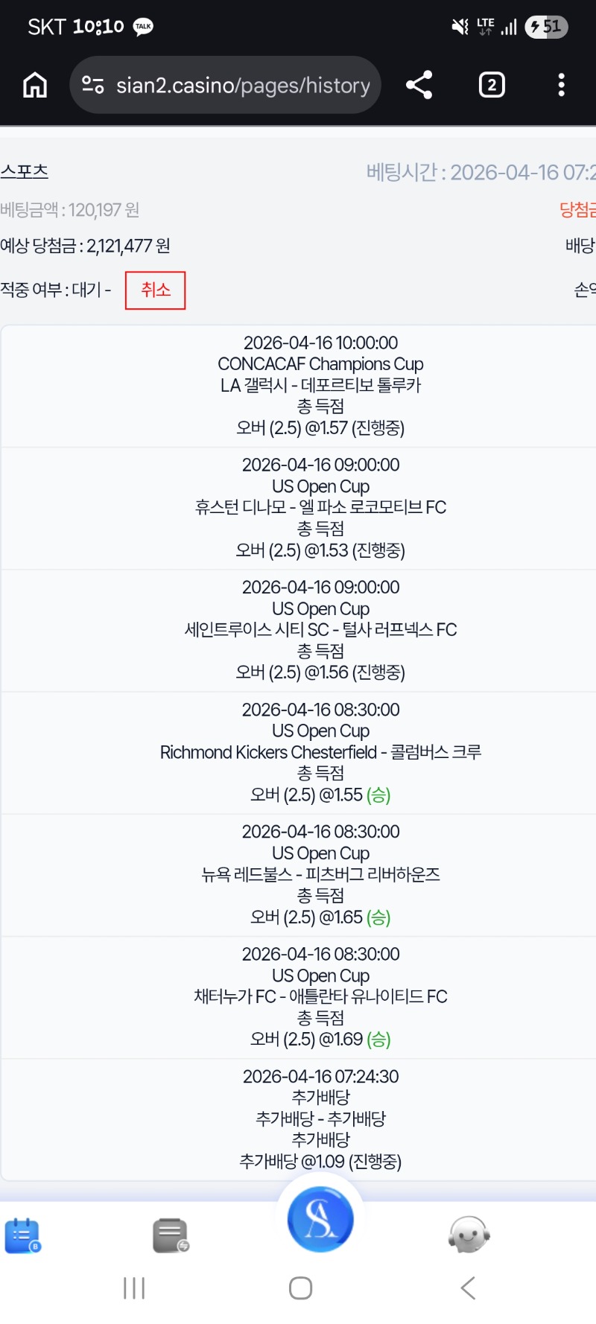Click the red 취소 cancel button

pos(155,290)
